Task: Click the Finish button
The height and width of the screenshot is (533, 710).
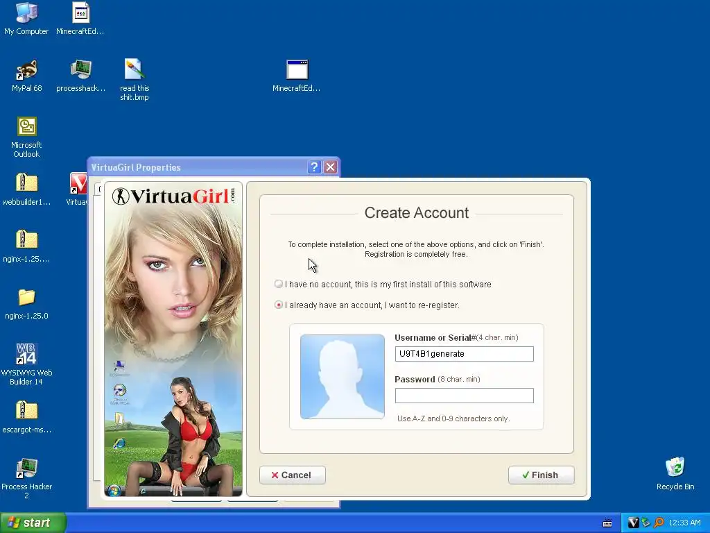Action: pos(541,475)
